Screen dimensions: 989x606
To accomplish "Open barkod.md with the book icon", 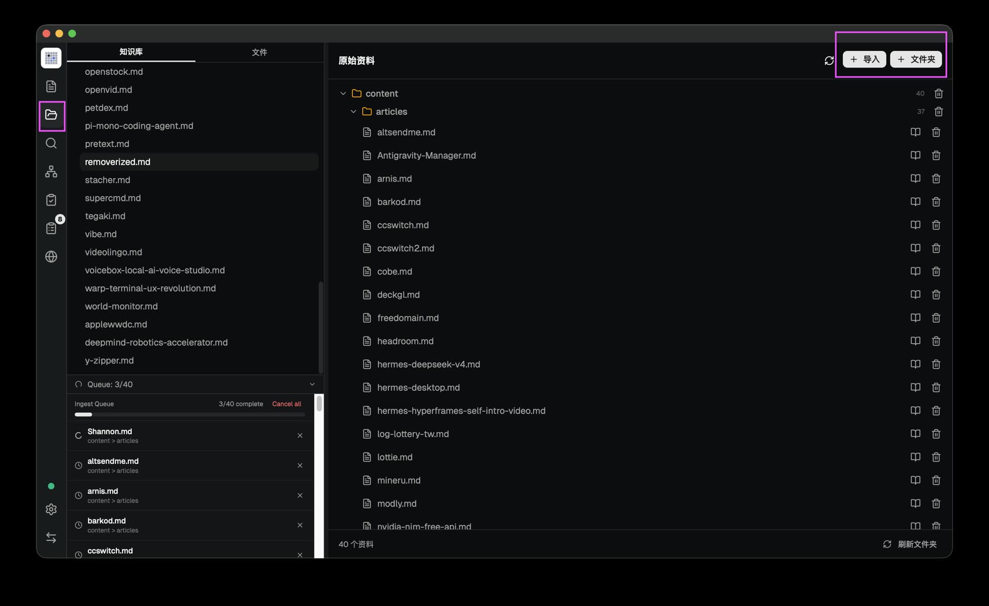I will [915, 201].
